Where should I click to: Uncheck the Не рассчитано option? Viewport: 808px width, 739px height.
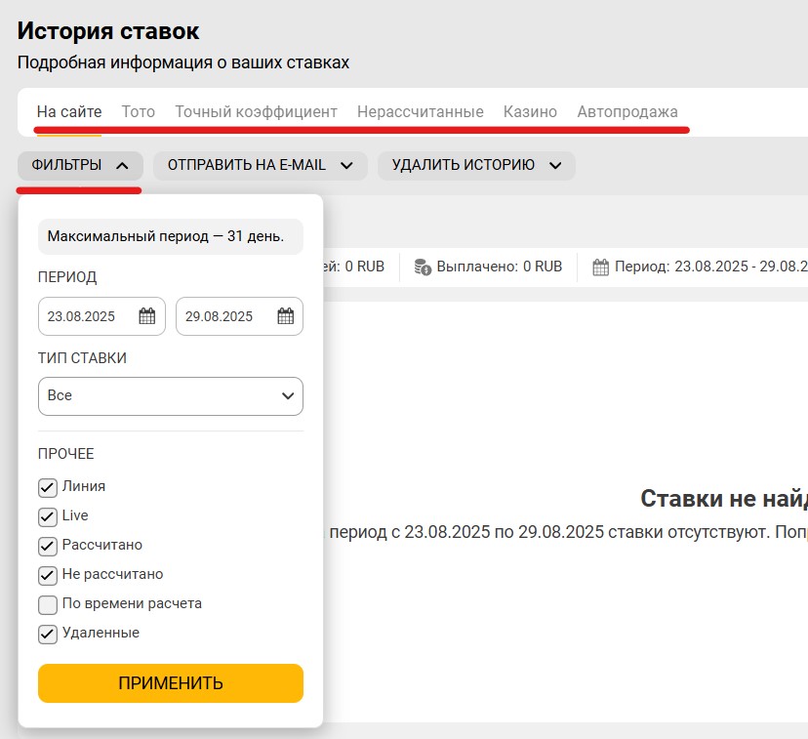pyautogui.click(x=48, y=574)
